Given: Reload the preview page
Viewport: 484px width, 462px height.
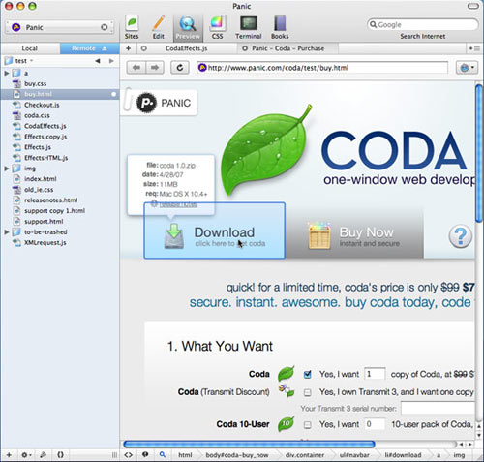Looking at the screenshot, I should pyautogui.click(x=180, y=68).
